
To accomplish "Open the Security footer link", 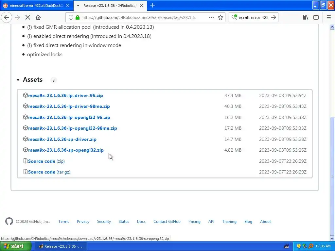I will pos(104,222).
